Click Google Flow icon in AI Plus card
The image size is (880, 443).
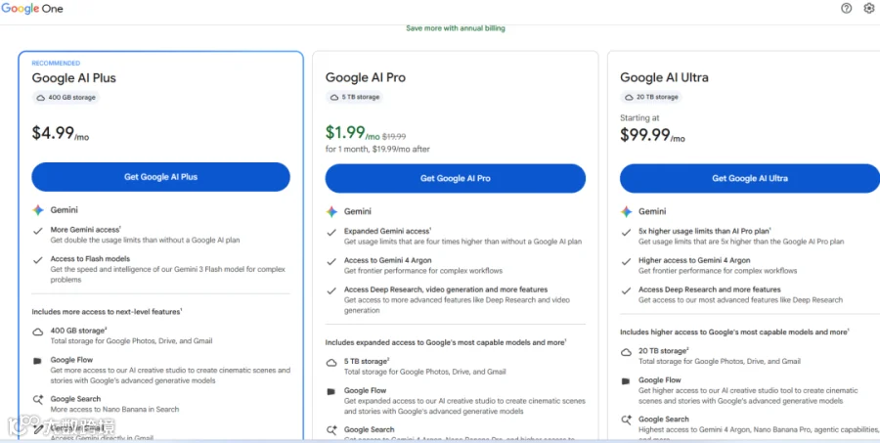[37, 361]
